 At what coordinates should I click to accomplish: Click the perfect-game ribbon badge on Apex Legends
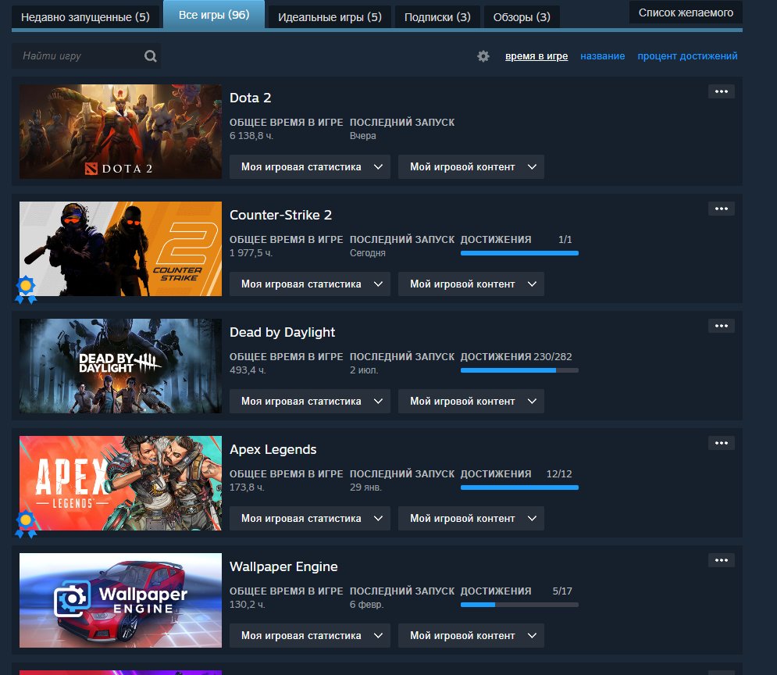pos(26,524)
